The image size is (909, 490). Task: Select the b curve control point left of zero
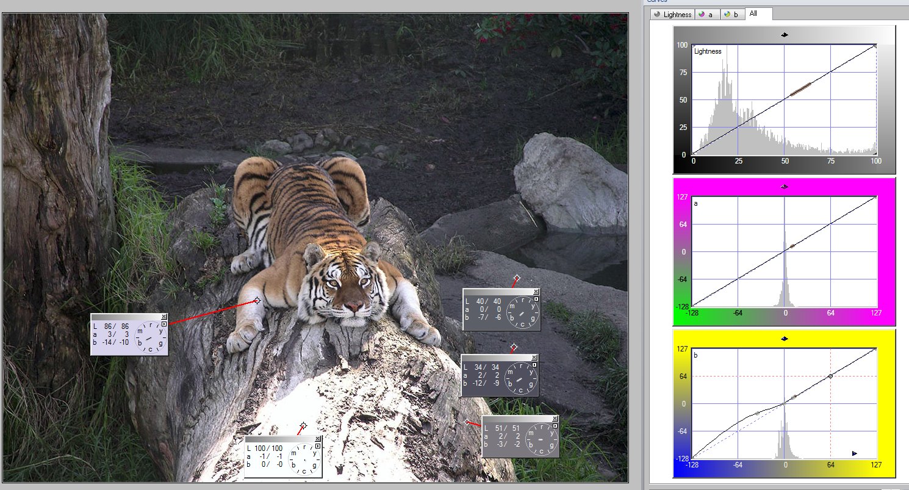[757, 413]
